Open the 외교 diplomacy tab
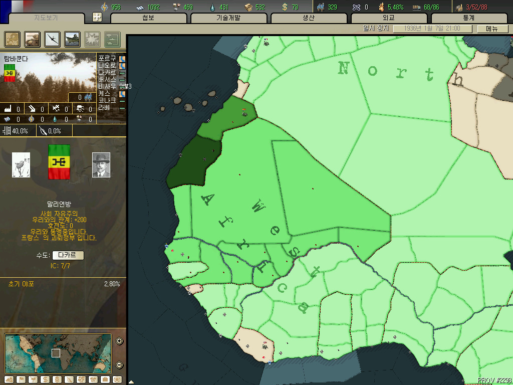Image resolution: width=513 pixels, height=385 pixels. coord(389,18)
